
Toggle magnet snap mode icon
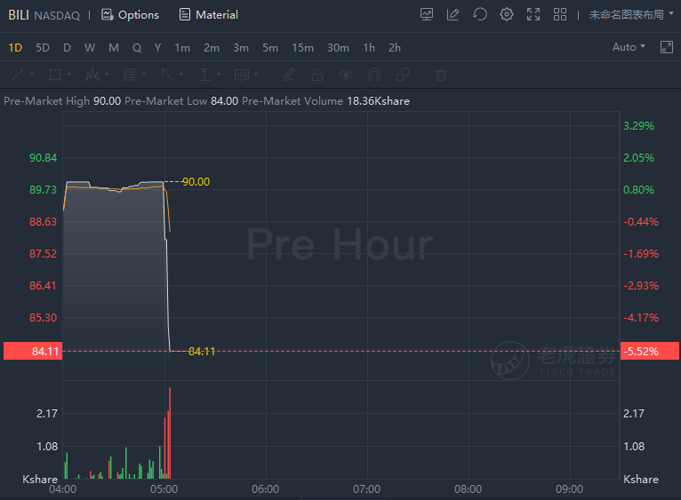374,75
